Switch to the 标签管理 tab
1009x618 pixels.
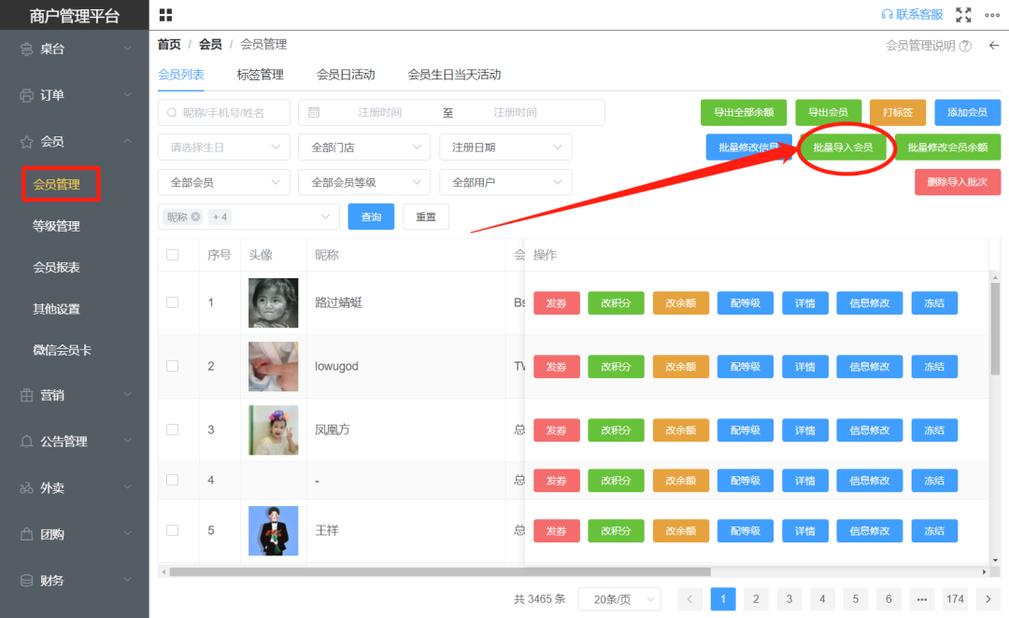(x=260, y=75)
